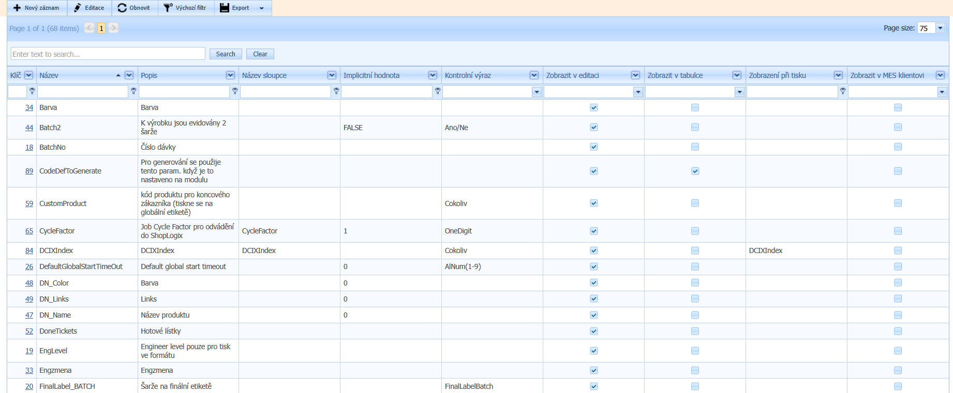
Task: Enable Zobrazit v MES klientovi for Batch2
Action: (898, 127)
